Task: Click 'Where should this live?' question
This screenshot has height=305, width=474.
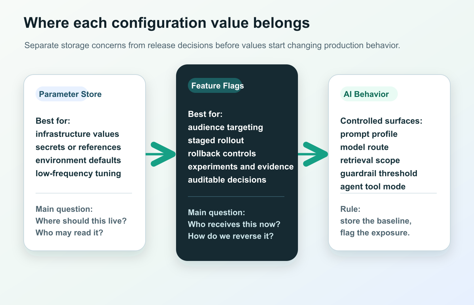Action: coord(81,221)
